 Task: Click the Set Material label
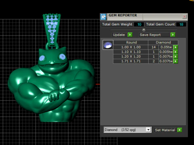coord(165,130)
